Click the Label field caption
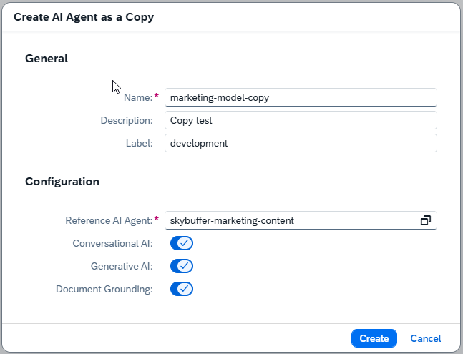 [x=139, y=143]
